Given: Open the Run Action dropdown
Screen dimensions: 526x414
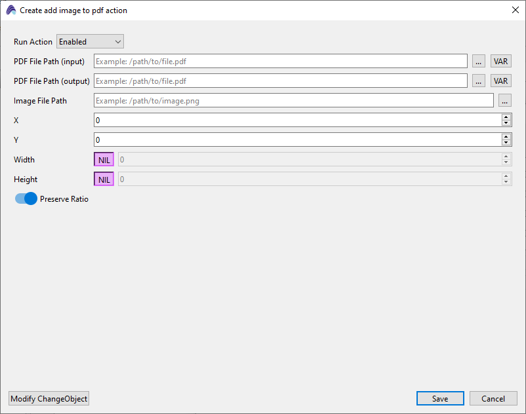Looking at the screenshot, I should [90, 42].
